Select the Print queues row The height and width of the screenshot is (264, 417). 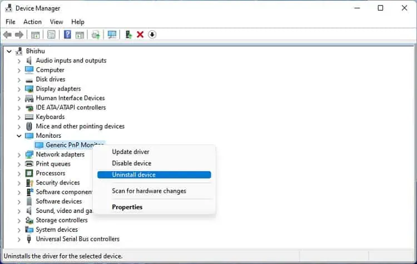pos(53,164)
